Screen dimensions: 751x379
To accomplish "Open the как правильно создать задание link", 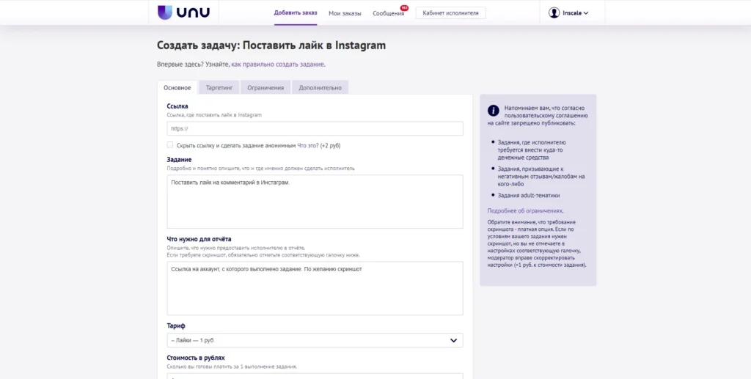I will (x=278, y=64).
